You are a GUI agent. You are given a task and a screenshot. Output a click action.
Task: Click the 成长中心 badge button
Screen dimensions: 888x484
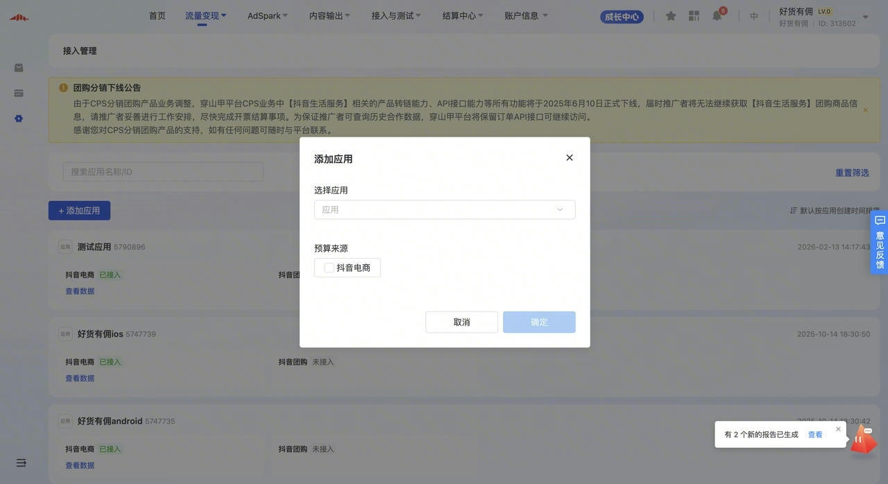pos(622,17)
